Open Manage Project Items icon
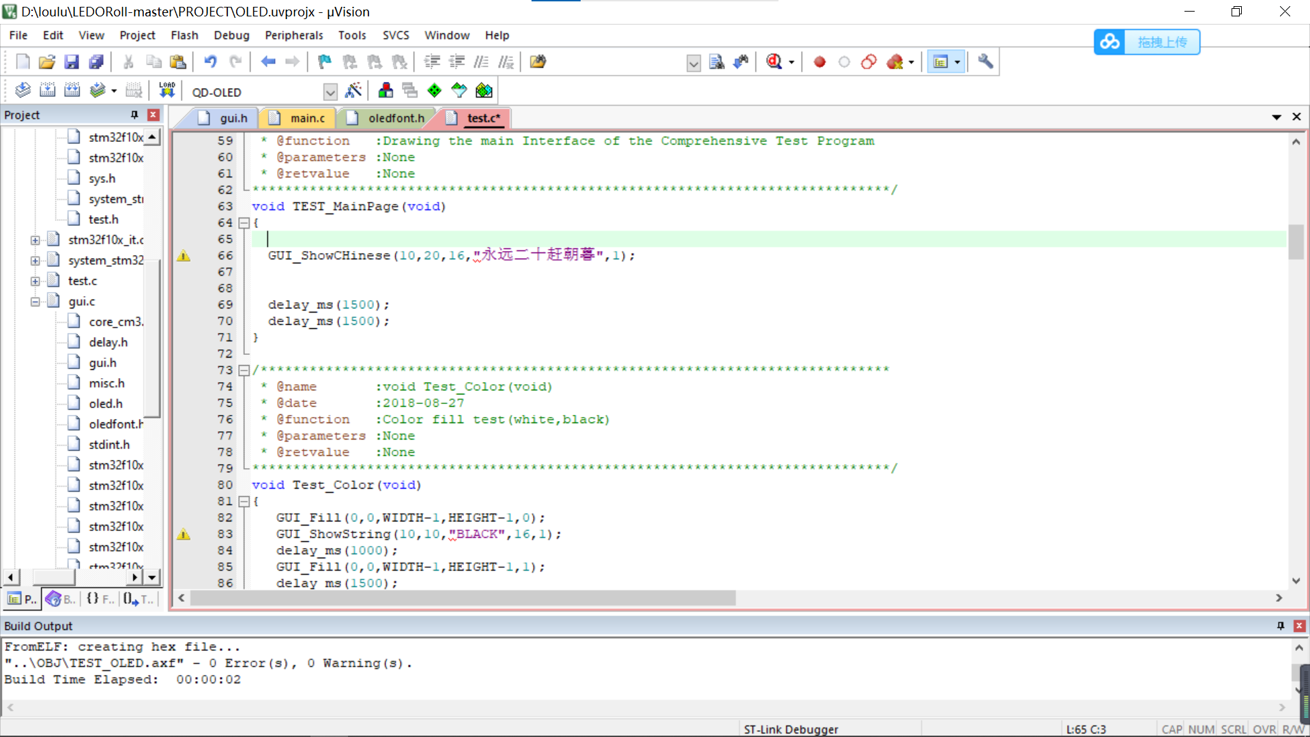Image resolution: width=1310 pixels, height=737 pixels. [x=385, y=90]
